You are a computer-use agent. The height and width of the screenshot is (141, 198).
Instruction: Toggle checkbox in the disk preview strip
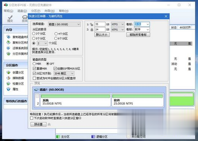coord(37,96)
